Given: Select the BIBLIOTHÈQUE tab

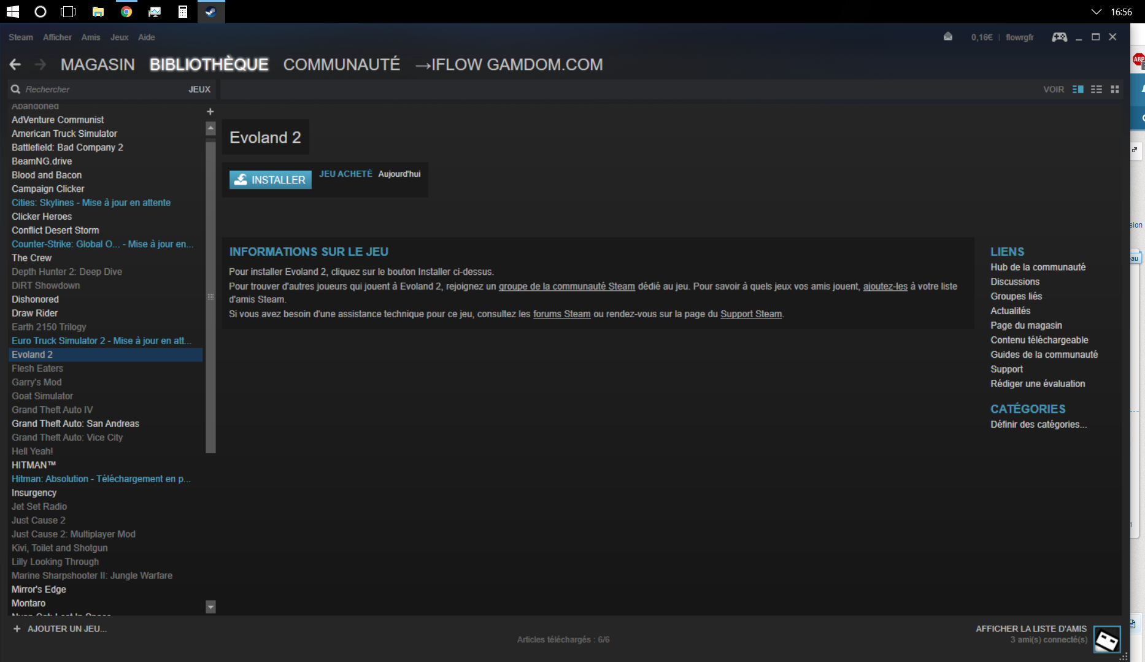Looking at the screenshot, I should (209, 64).
